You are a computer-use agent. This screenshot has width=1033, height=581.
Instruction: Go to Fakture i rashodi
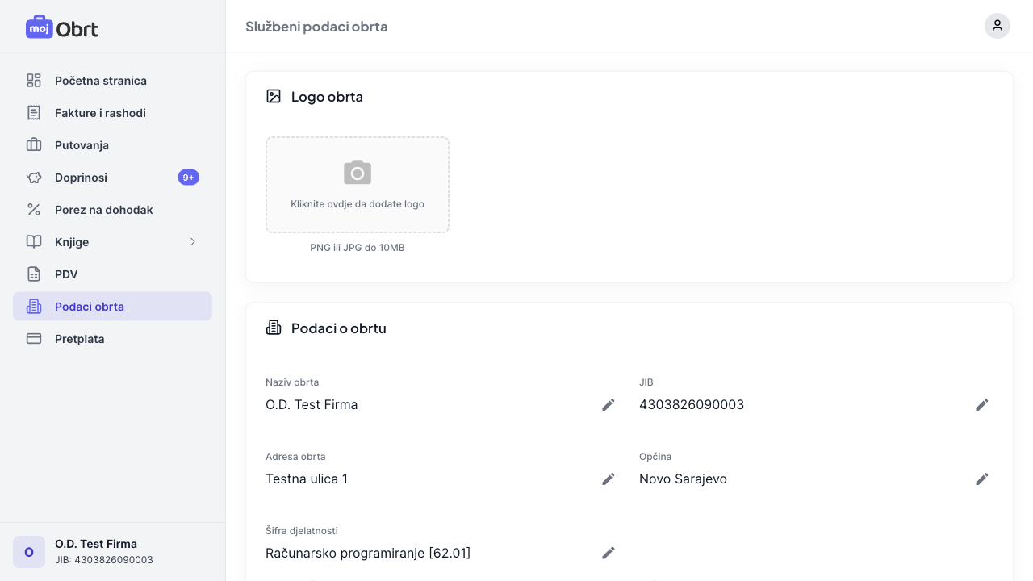[100, 113]
